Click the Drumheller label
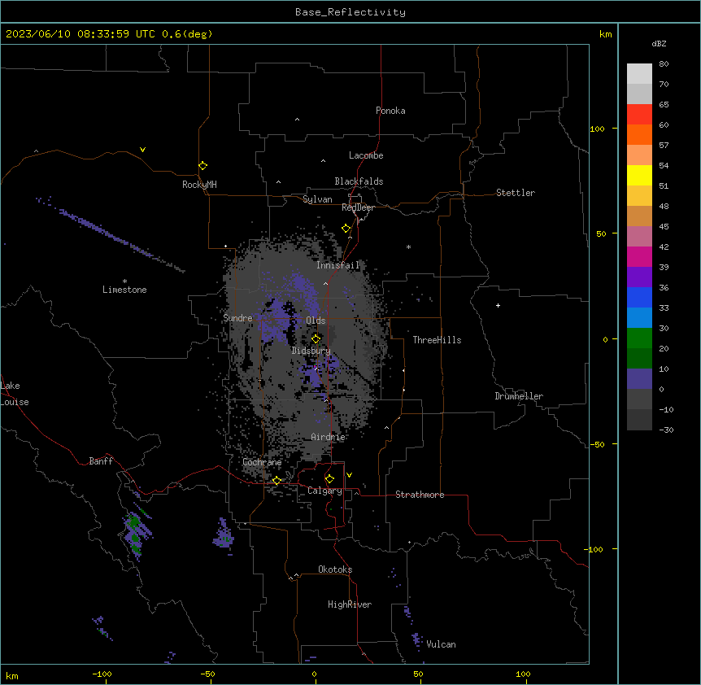 [519, 396]
